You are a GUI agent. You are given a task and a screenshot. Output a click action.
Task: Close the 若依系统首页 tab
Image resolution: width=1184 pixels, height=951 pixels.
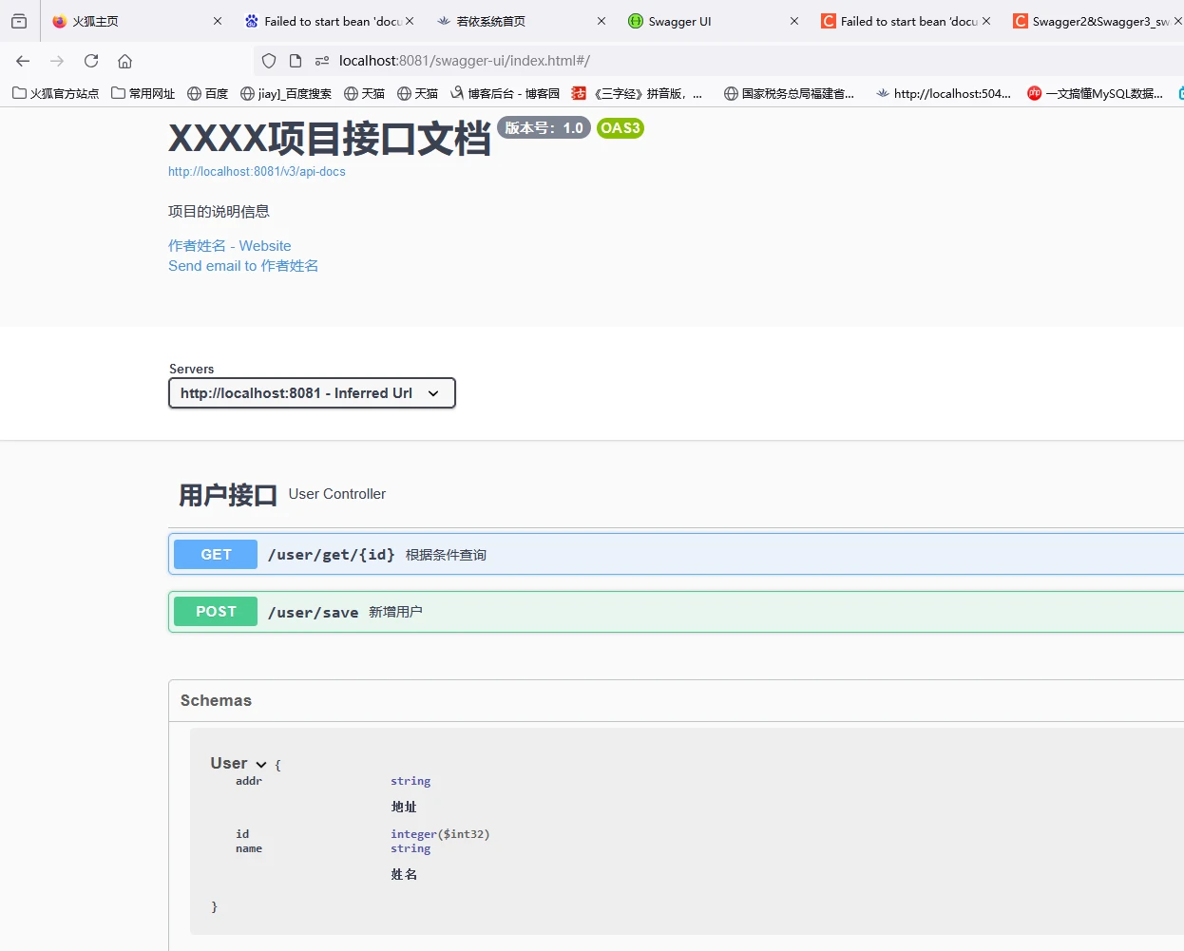click(602, 21)
